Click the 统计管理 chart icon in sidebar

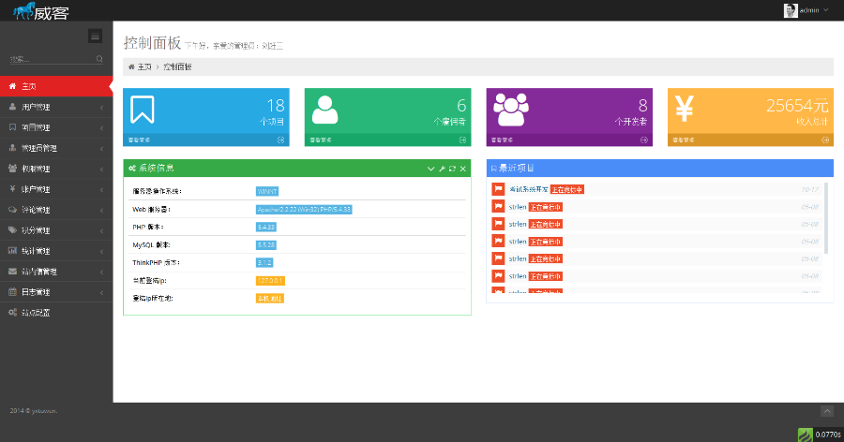(x=12, y=251)
